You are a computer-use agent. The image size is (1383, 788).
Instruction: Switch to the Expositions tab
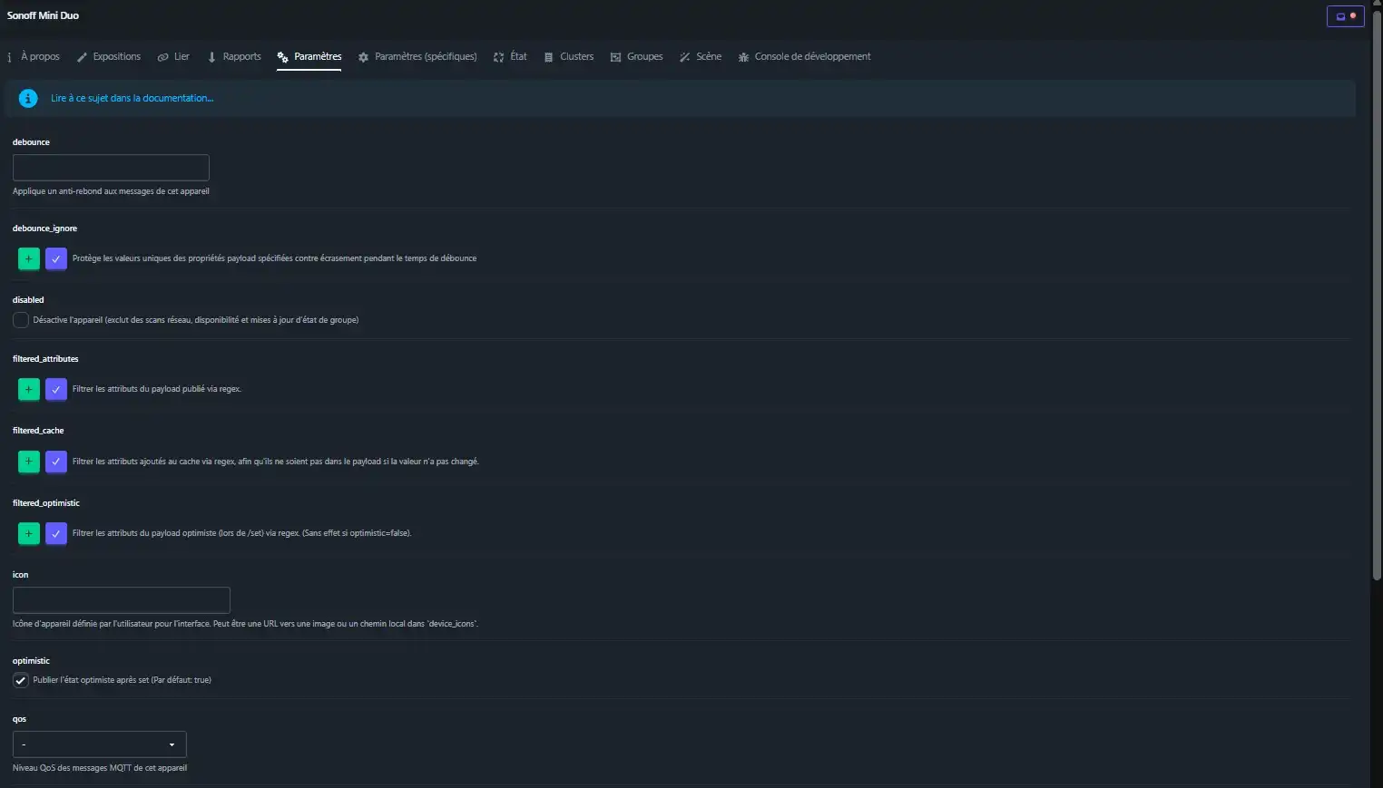pos(109,56)
